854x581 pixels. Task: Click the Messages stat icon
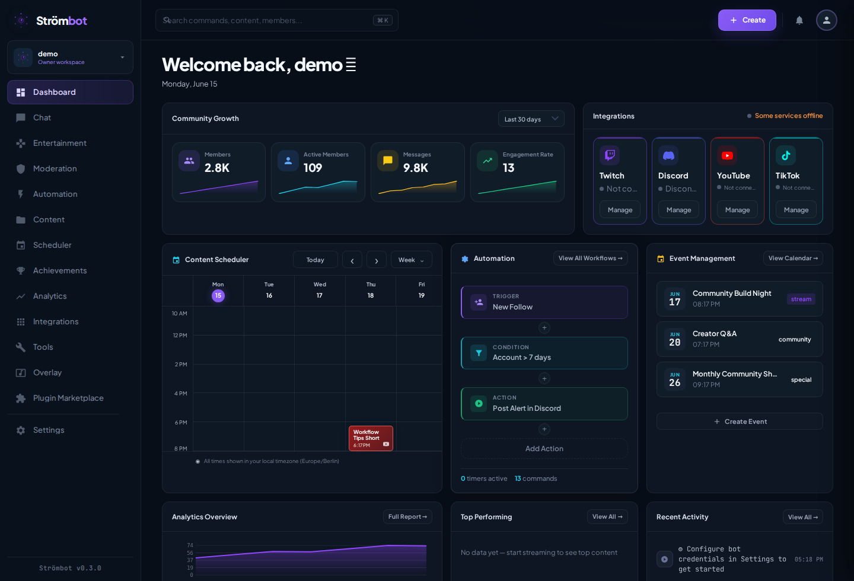coord(388,160)
